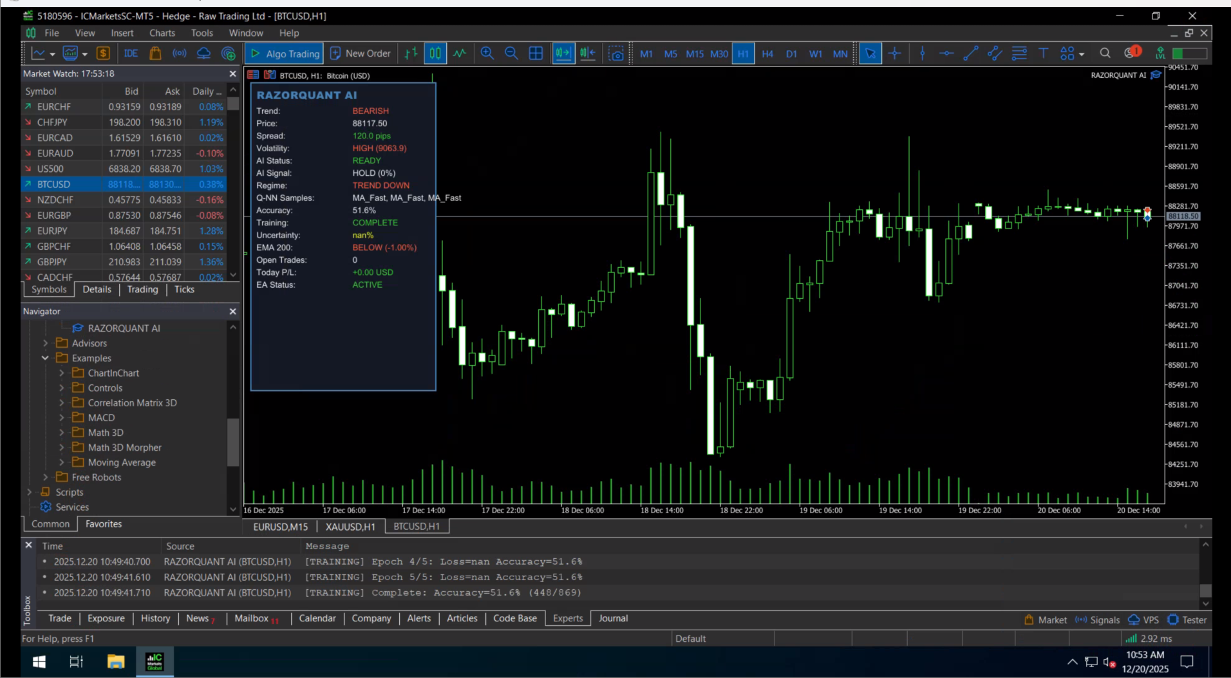Click the New Order button
This screenshot has height=678, width=1231.
pos(361,53)
